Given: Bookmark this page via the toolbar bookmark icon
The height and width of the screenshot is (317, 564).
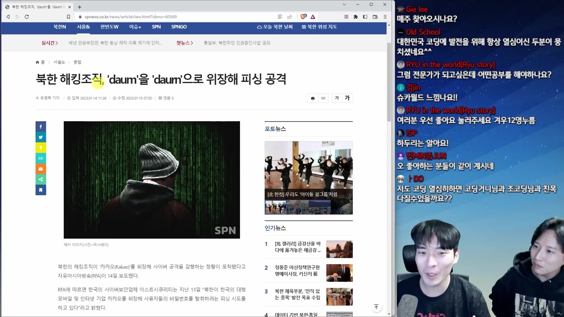Looking at the screenshot, I should tap(68, 17).
